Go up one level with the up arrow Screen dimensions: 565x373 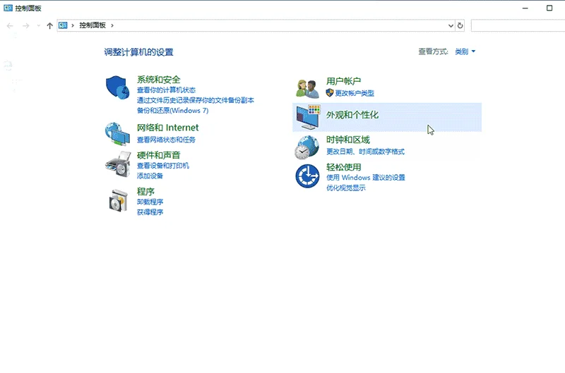49,25
